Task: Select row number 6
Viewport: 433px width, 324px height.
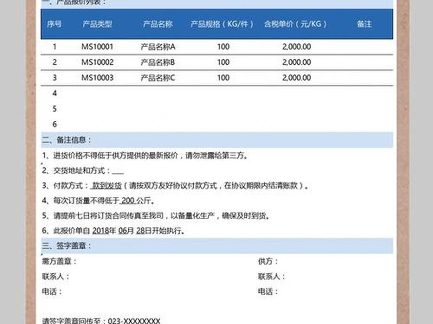Action: pyautogui.click(x=55, y=124)
